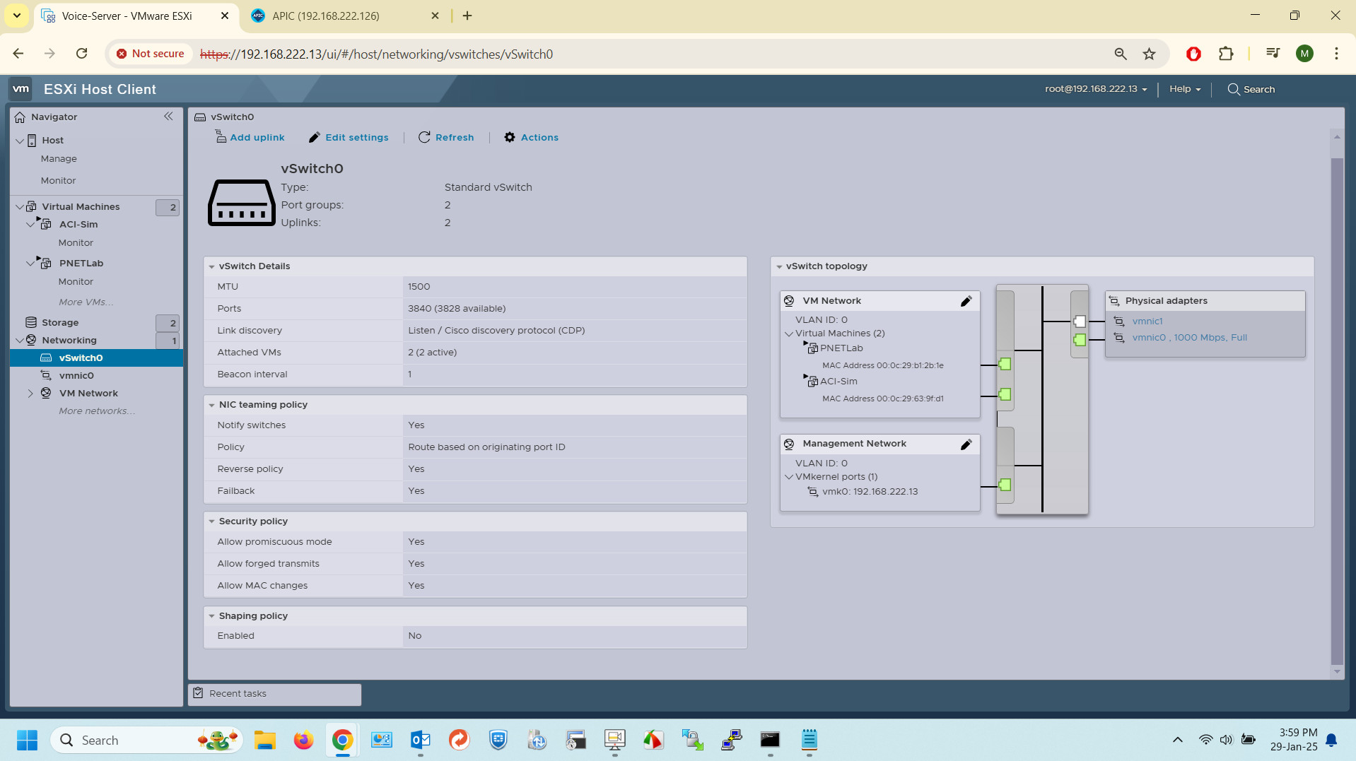Click the vmnic1 uplink port square
Image resolution: width=1356 pixels, height=761 pixels.
click(x=1080, y=321)
